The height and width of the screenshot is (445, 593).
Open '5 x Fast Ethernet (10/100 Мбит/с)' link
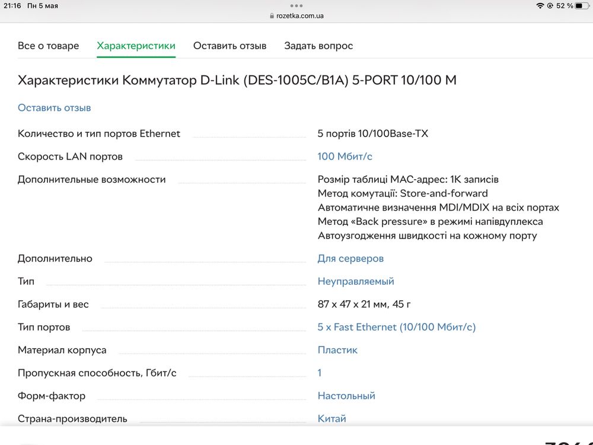click(x=397, y=327)
